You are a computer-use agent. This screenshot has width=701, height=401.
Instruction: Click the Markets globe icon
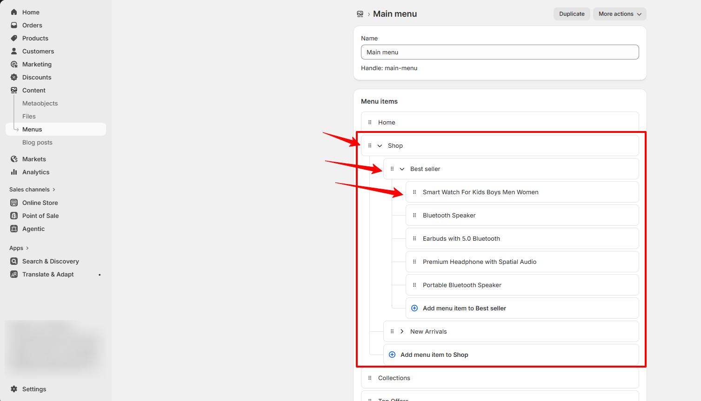click(x=14, y=159)
